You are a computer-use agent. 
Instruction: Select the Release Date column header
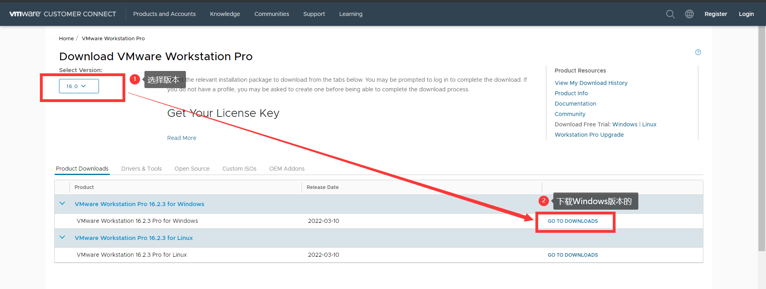tap(323, 187)
